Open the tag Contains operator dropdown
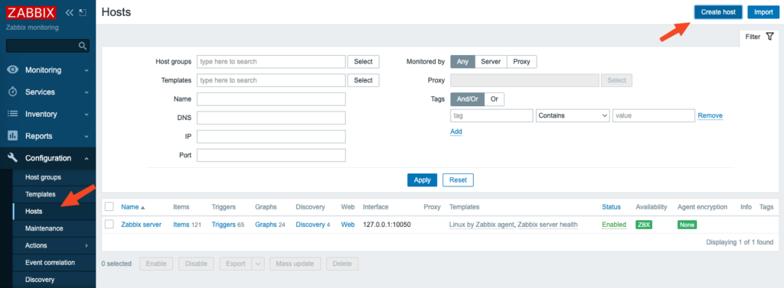The width and height of the screenshot is (784, 288). [x=573, y=116]
